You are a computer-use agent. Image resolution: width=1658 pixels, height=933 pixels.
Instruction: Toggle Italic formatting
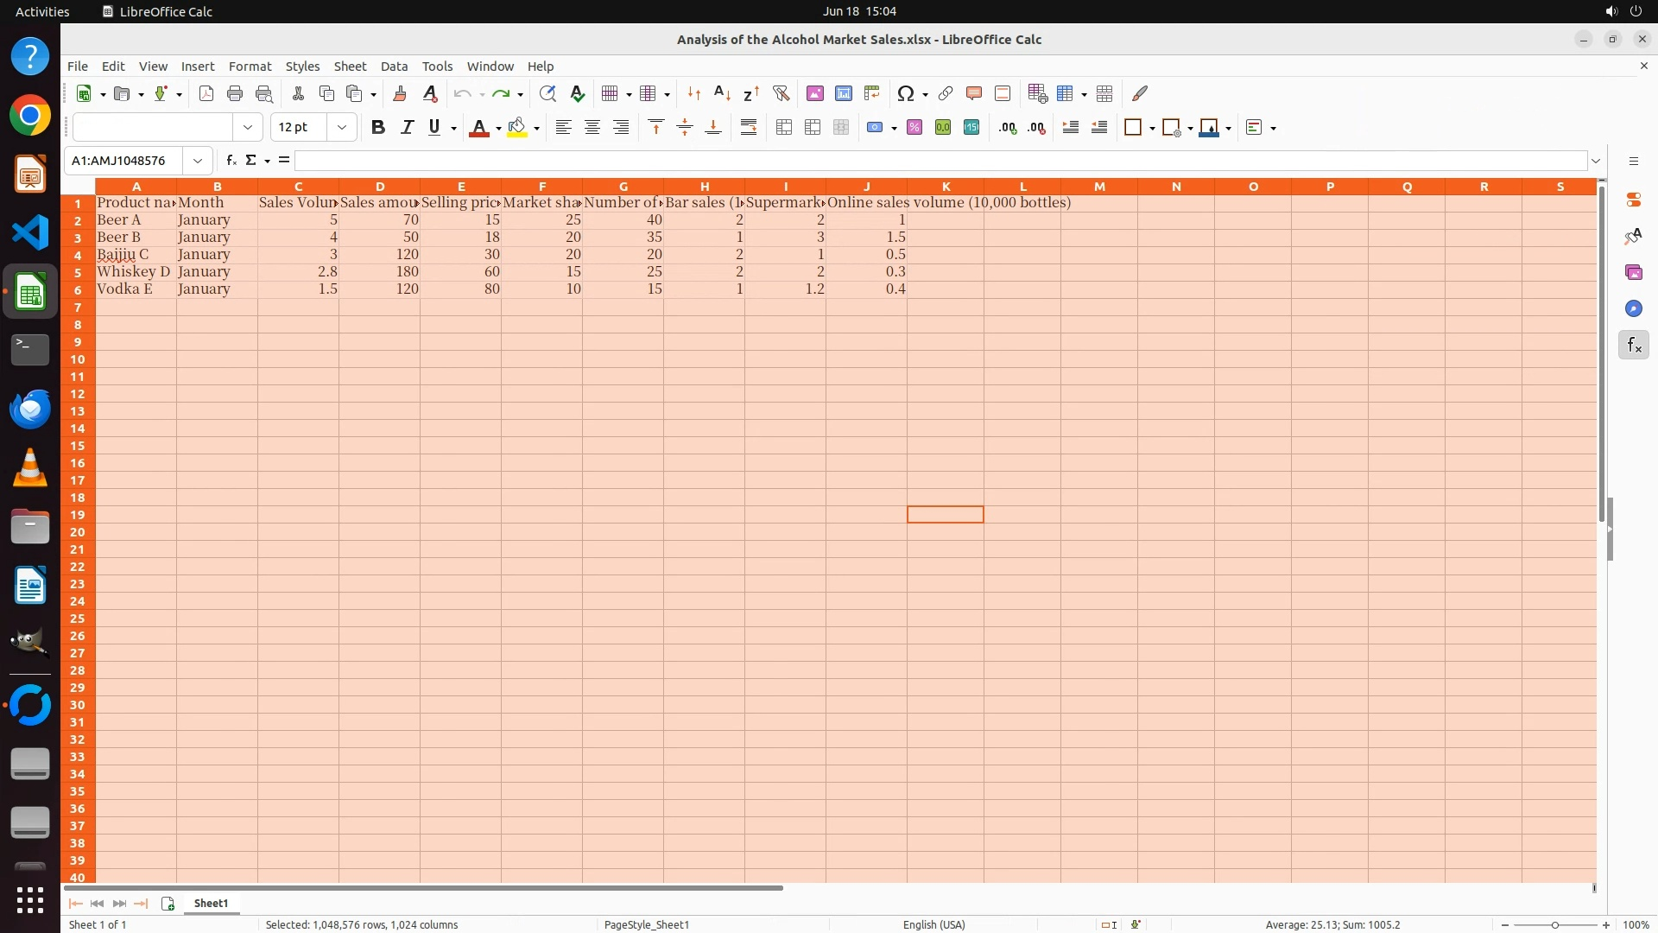pos(407,128)
